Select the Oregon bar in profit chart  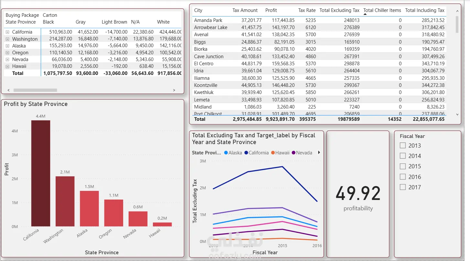pos(114,213)
